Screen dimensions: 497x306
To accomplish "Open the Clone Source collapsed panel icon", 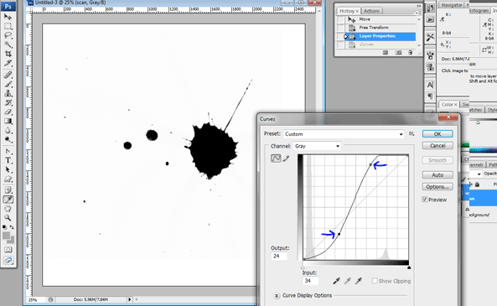I will pos(430,67).
